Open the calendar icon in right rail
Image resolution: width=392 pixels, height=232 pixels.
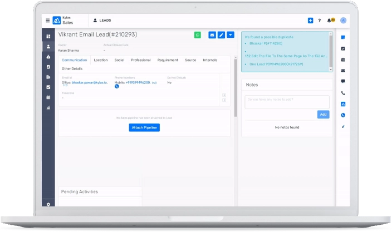(343, 60)
